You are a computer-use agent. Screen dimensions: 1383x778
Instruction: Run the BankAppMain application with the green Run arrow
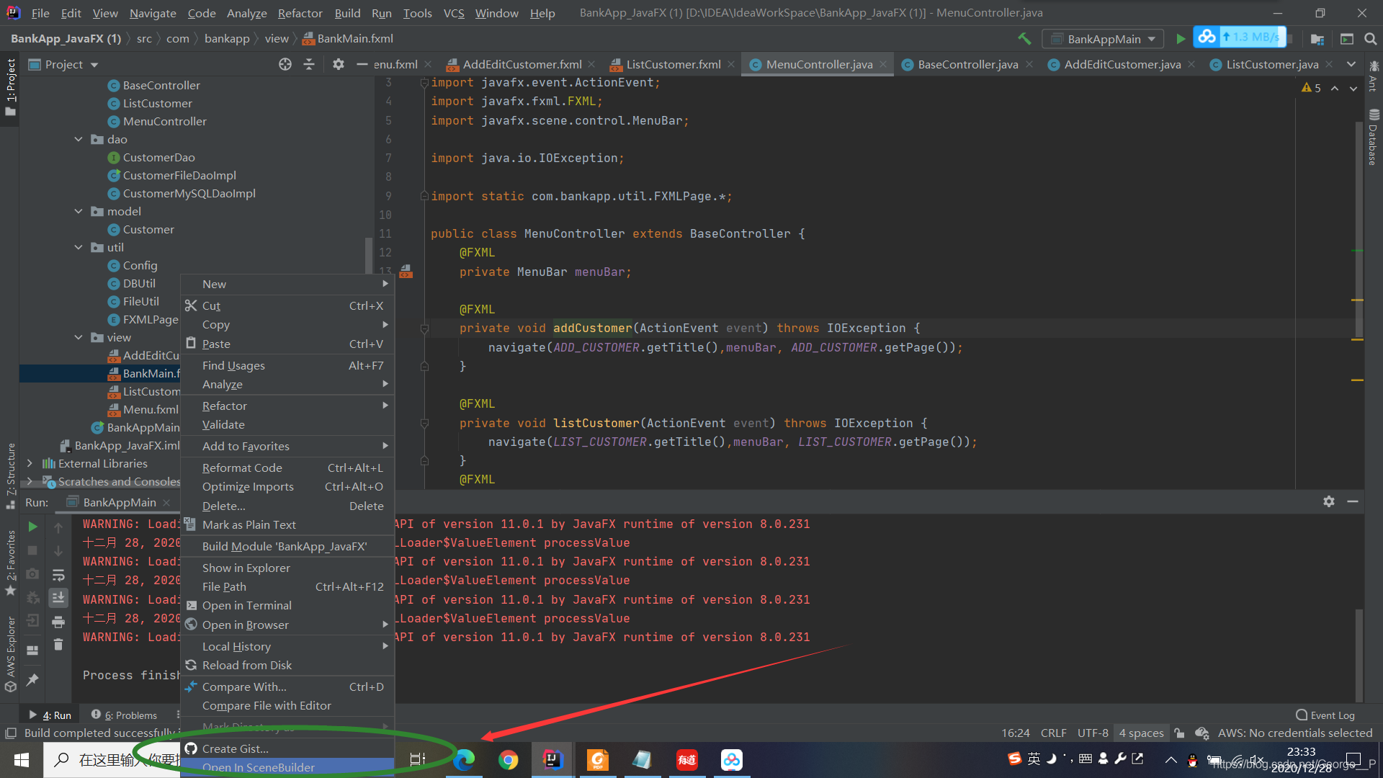[1180, 38]
